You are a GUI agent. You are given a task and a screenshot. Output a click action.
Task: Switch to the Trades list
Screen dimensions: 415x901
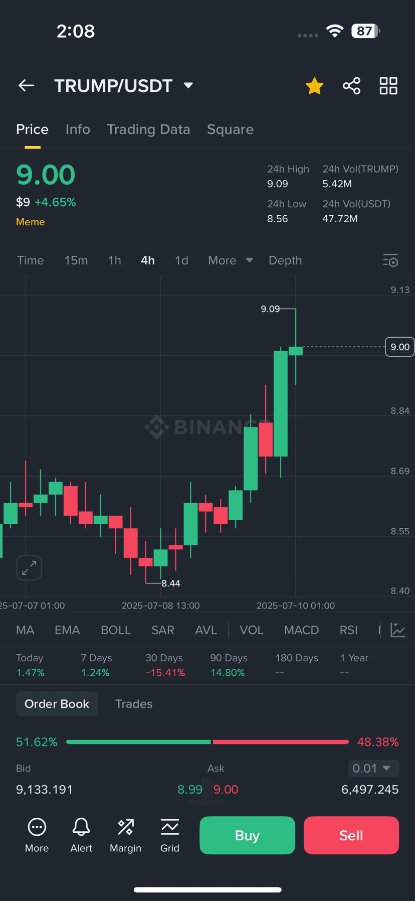134,704
